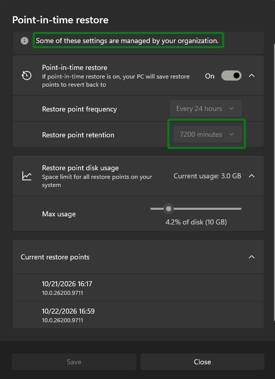Turn off the Point-in-time restore toggle
Screen dimensions: 275x379
[231, 75]
